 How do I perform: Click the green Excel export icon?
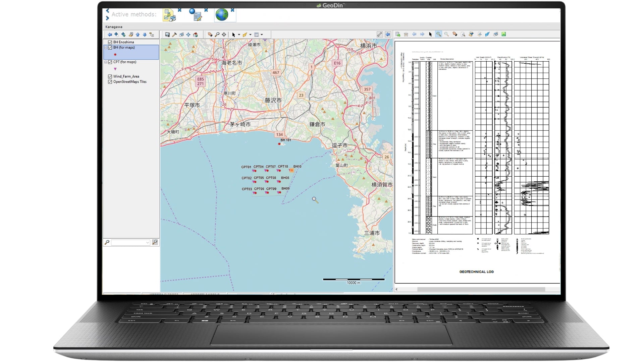coord(503,34)
